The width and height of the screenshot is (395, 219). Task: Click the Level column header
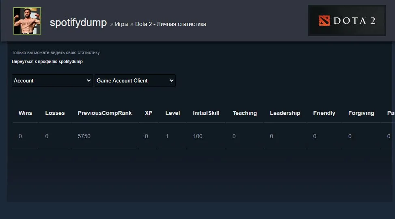coord(173,113)
